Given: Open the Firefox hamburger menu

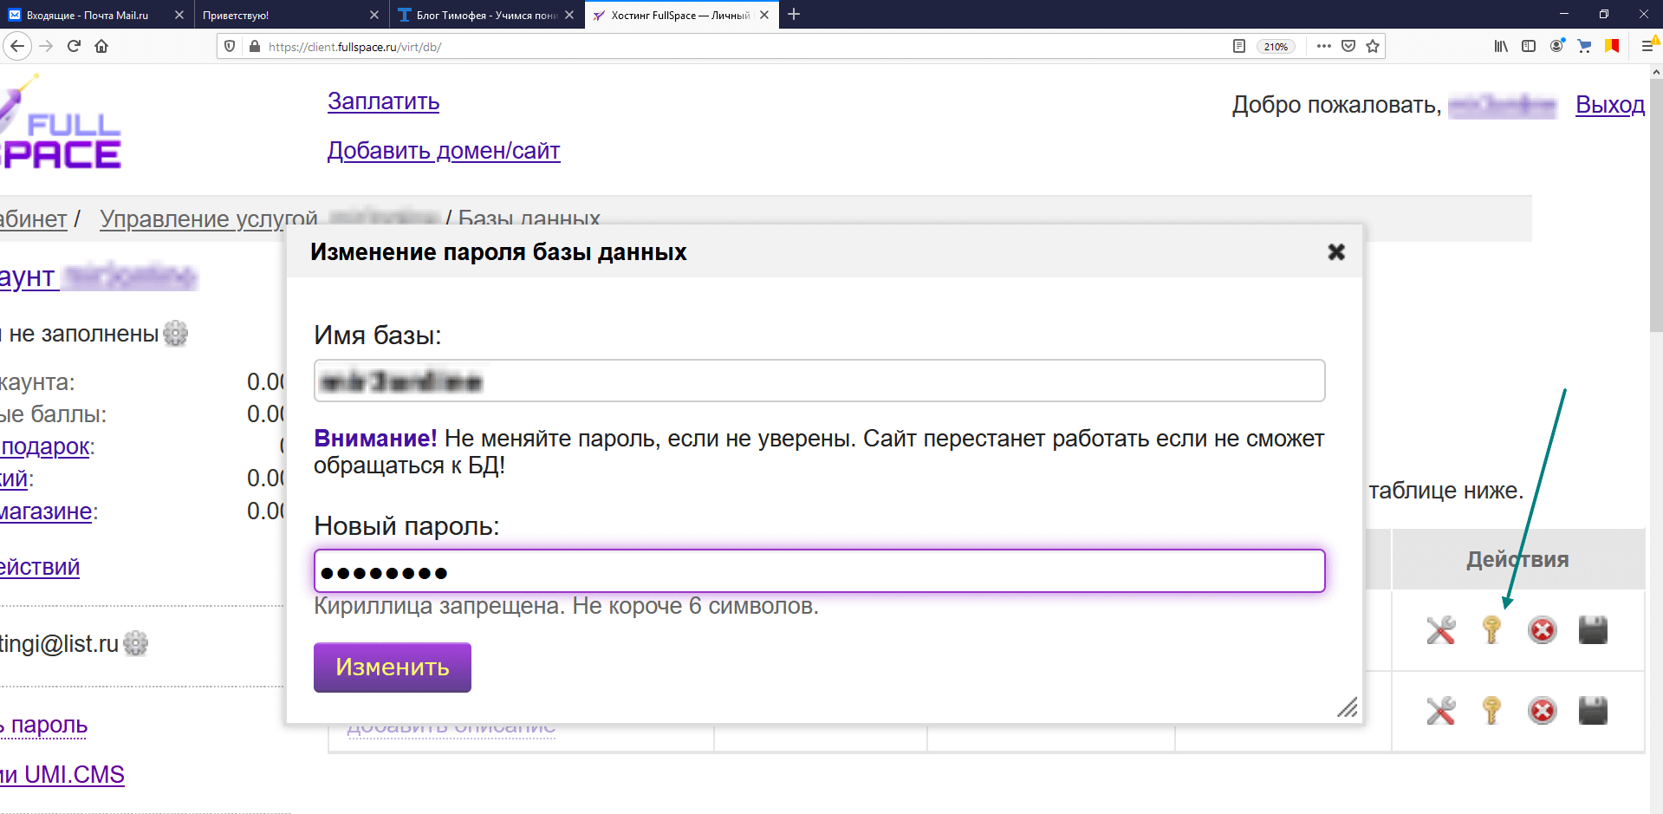Looking at the screenshot, I should pyautogui.click(x=1647, y=46).
